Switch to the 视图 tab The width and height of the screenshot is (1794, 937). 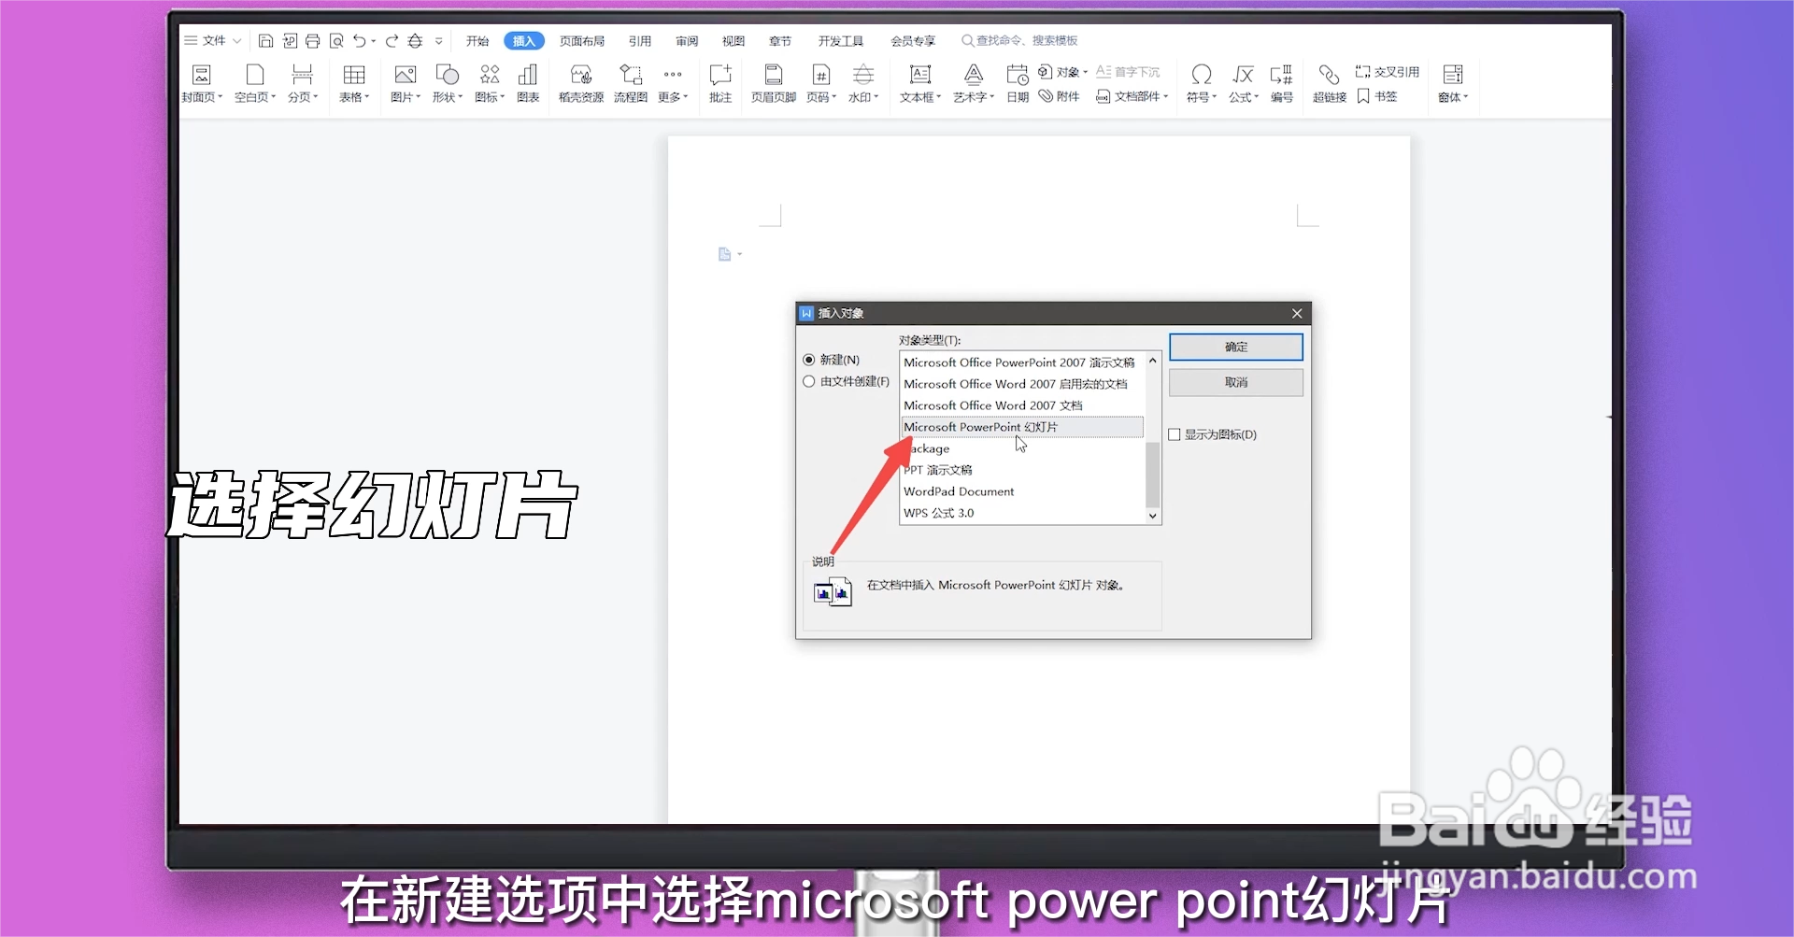(733, 41)
